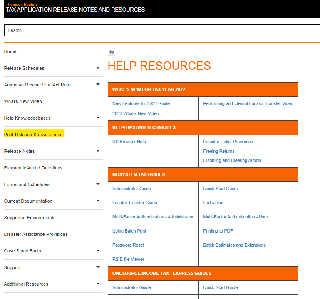This screenshot has height=299, width=320.
Task: Click the print page icon
Action: coord(112,52)
